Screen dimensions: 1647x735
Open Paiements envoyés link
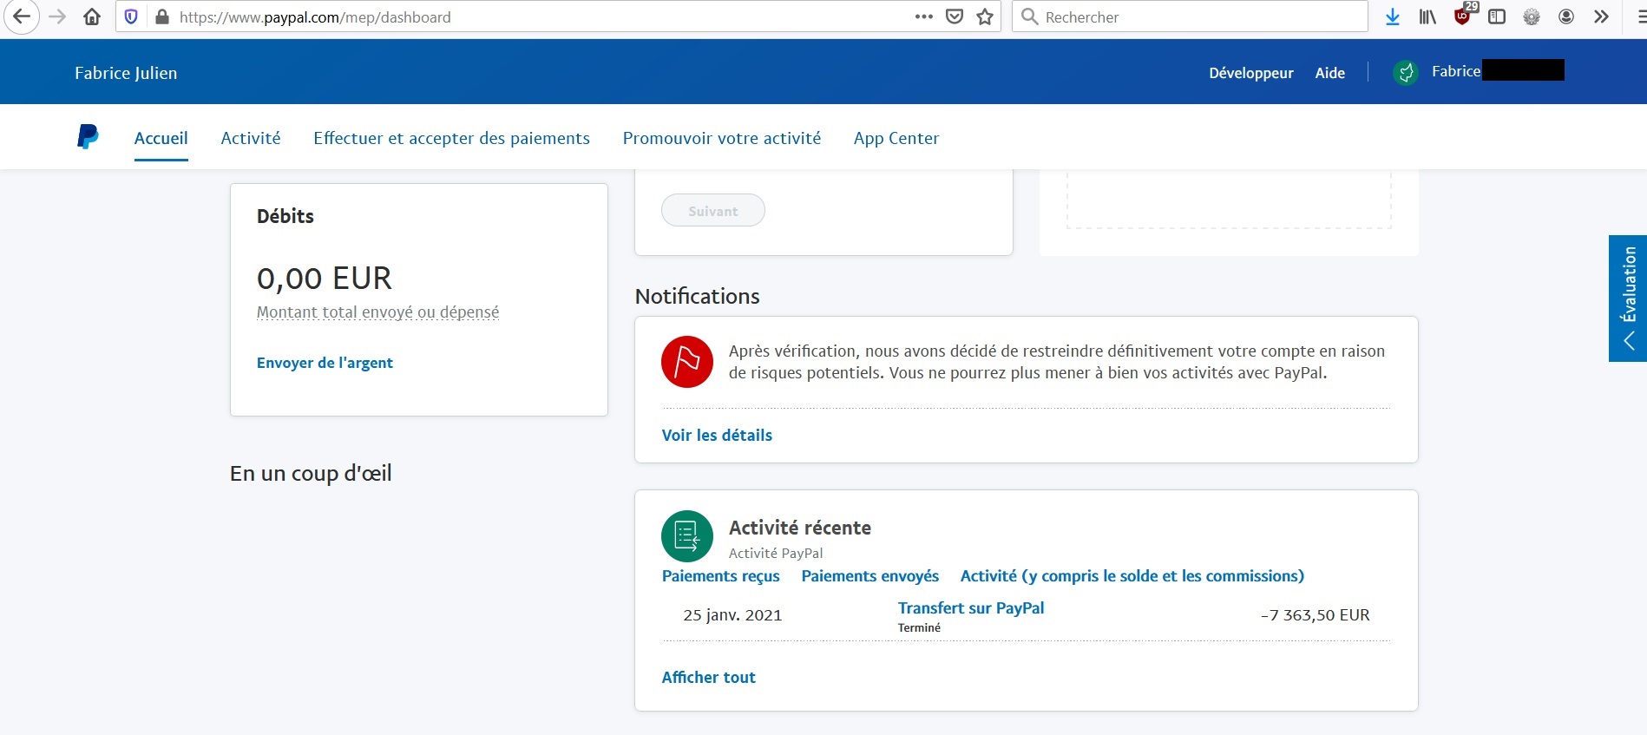coord(870,576)
